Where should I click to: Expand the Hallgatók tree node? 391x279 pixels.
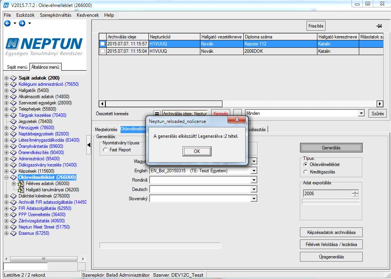coord(7,91)
